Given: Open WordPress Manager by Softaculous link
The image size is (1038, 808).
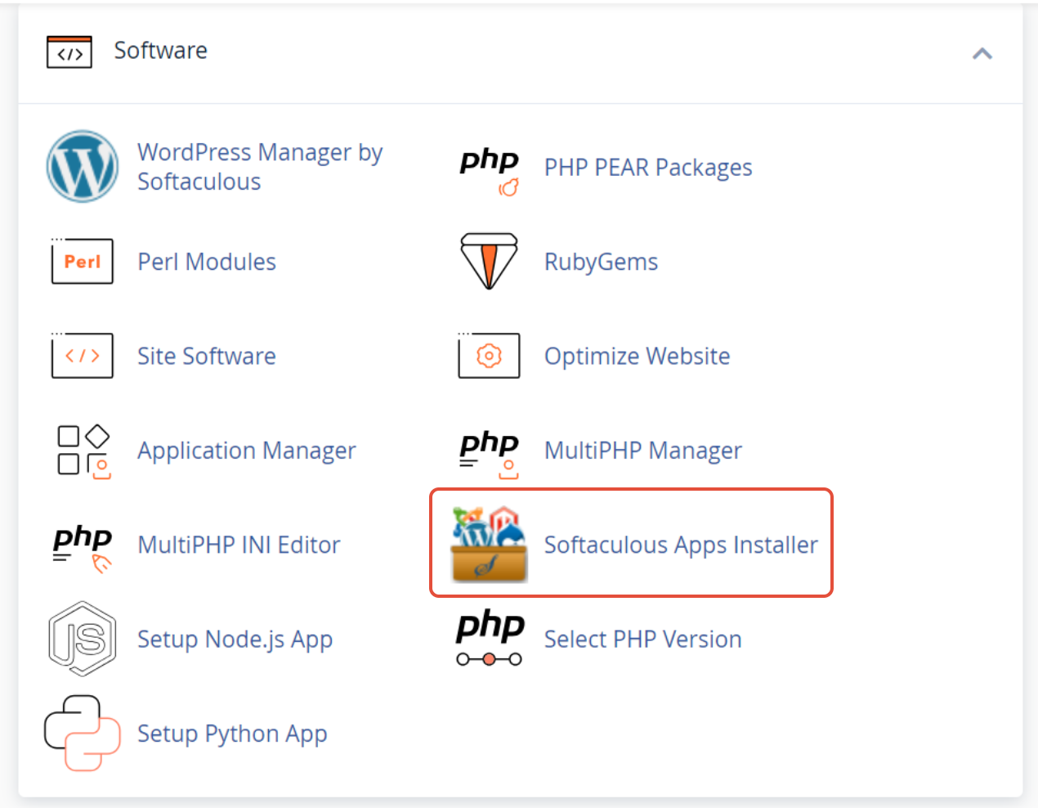Looking at the screenshot, I should [260, 167].
